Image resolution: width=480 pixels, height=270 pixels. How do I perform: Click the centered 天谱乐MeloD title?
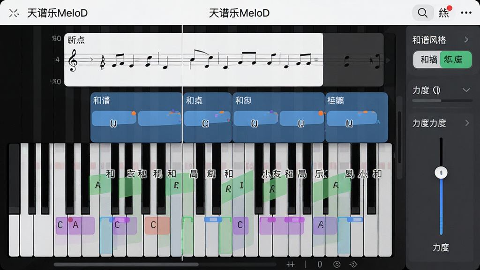click(x=239, y=13)
